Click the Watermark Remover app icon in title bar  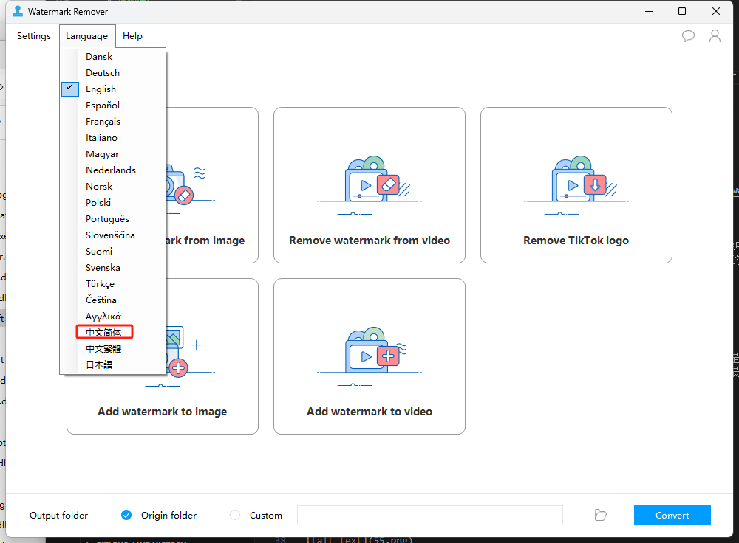point(18,11)
